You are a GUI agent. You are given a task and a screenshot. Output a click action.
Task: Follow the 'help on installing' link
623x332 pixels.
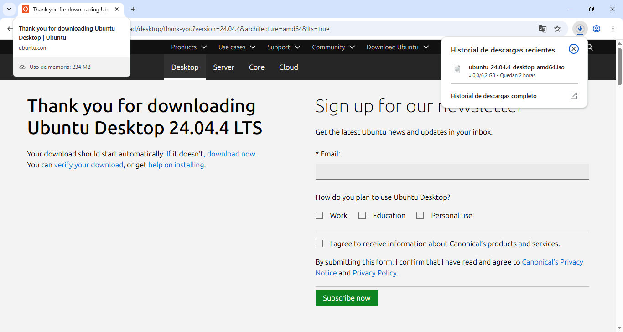tap(176, 165)
